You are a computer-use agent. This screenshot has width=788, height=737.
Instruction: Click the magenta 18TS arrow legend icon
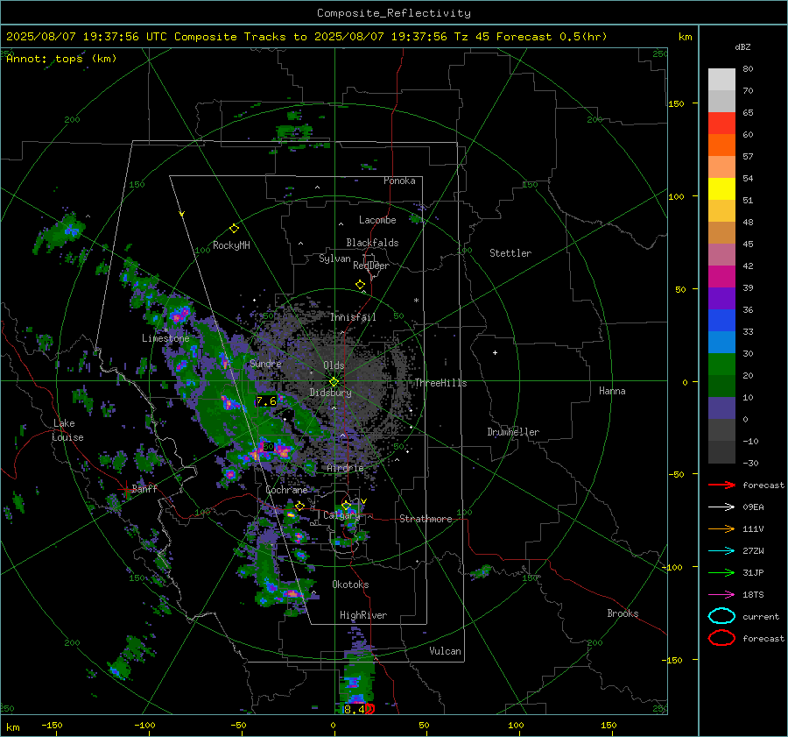(x=721, y=595)
